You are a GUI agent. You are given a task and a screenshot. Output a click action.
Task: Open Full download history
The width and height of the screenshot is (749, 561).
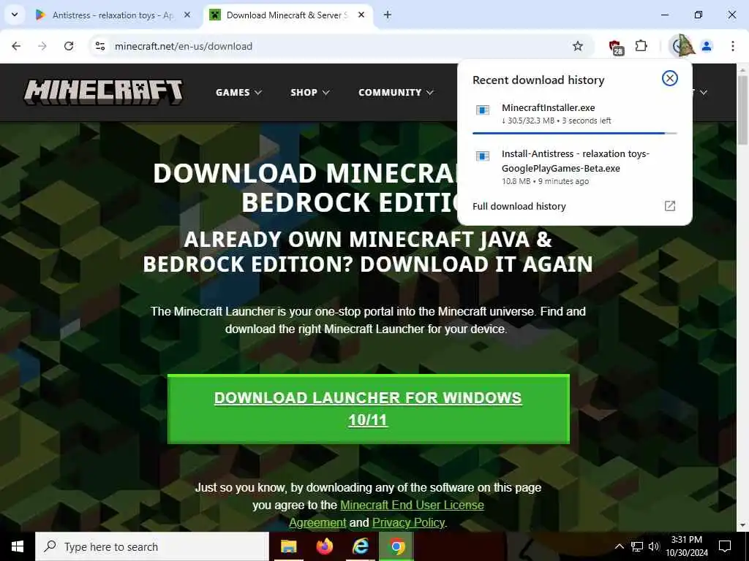coord(574,206)
